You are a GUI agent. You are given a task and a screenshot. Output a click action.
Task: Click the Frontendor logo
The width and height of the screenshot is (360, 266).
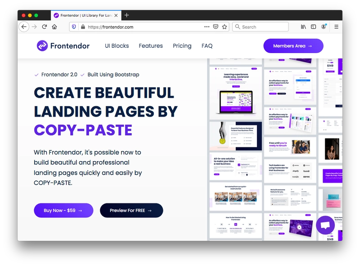tap(63, 46)
